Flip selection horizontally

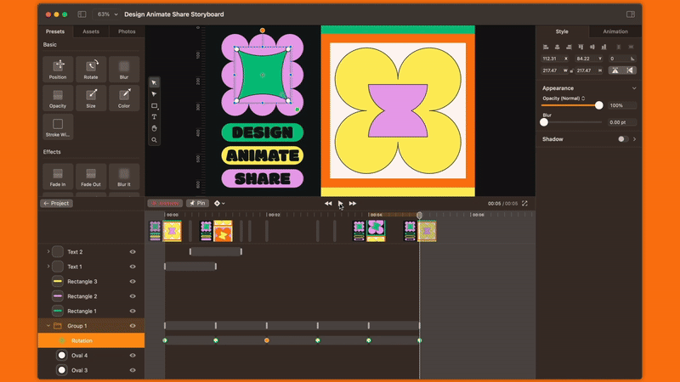point(630,70)
